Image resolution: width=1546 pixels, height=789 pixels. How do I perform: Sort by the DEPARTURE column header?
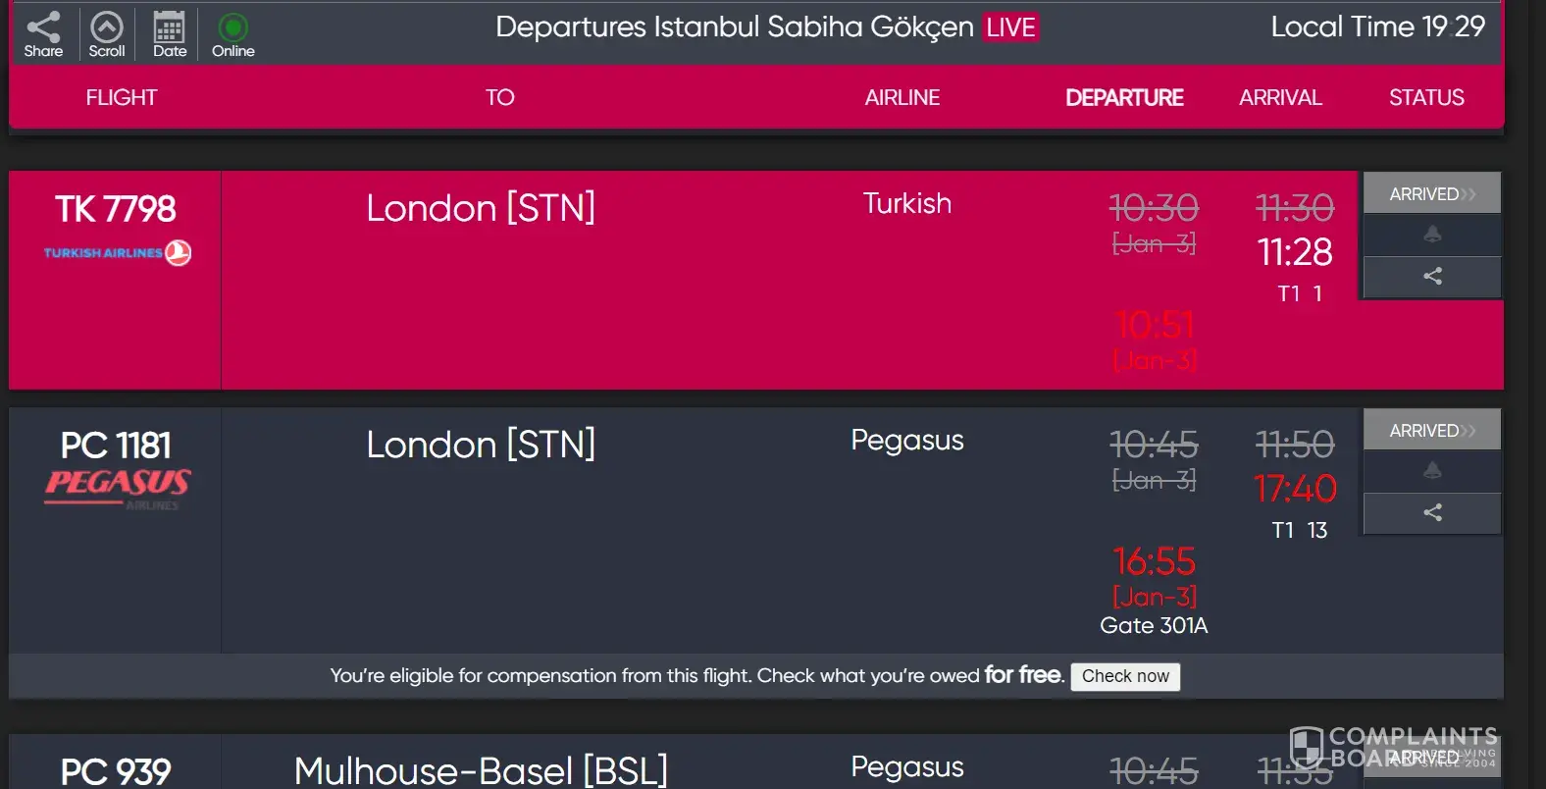pos(1124,98)
